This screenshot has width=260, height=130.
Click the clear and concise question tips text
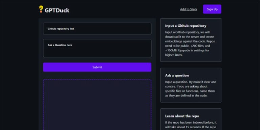coord(191,89)
